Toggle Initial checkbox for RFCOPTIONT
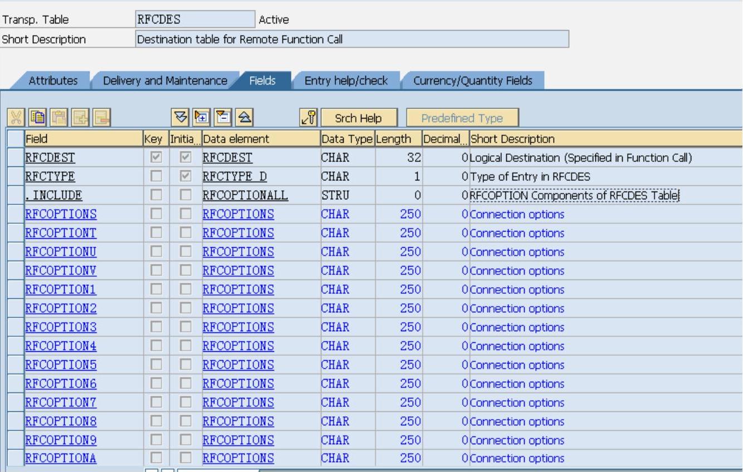Image resolution: width=743 pixels, height=472 pixels. click(185, 233)
